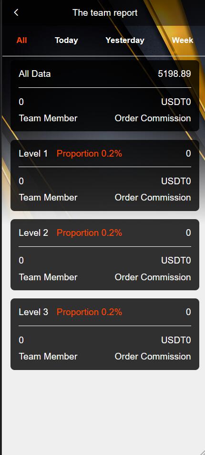
Task: Click the team report page title
Action: click(105, 13)
